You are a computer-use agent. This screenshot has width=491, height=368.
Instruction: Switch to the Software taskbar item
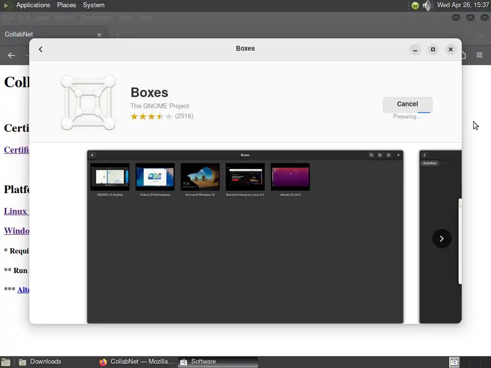coord(218,362)
